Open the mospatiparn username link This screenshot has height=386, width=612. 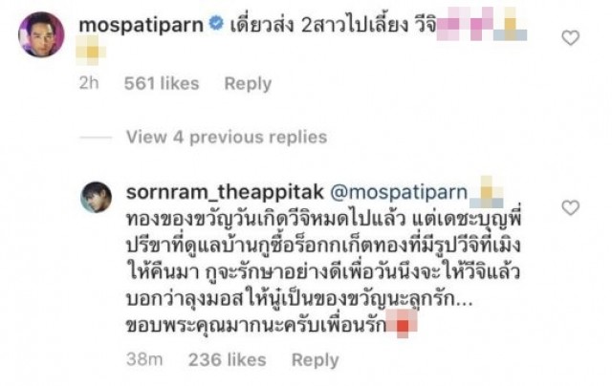click(x=141, y=26)
